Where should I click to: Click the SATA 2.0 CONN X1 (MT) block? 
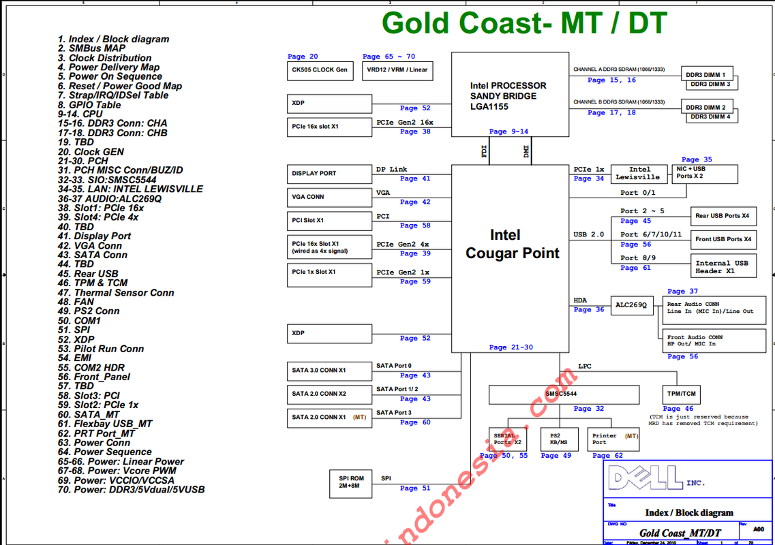[329, 418]
